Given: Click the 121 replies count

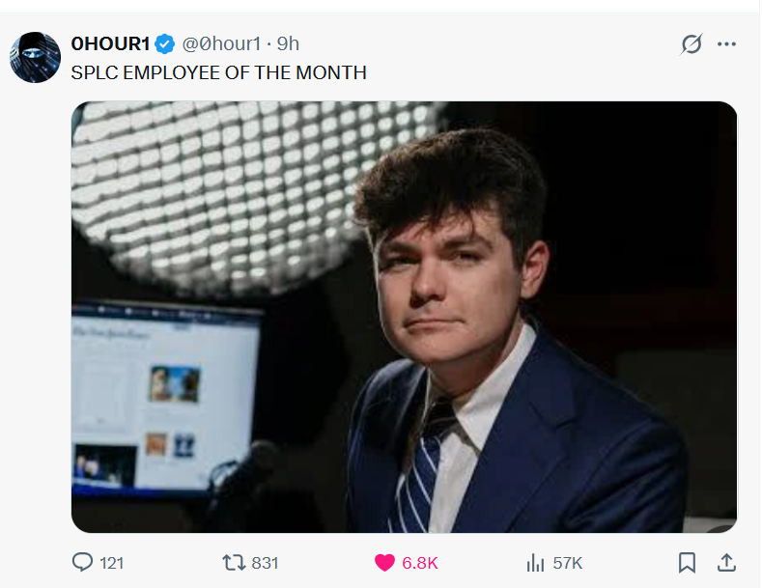Looking at the screenshot, I should 112,563.
